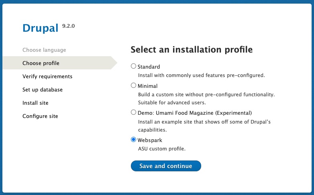This screenshot has width=314, height=195.
Task: Click the 'ASU custom profile.' description
Action: [162, 149]
